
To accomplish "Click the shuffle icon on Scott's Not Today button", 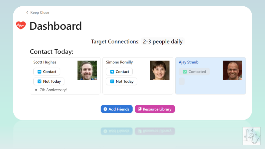I will coord(39,81).
